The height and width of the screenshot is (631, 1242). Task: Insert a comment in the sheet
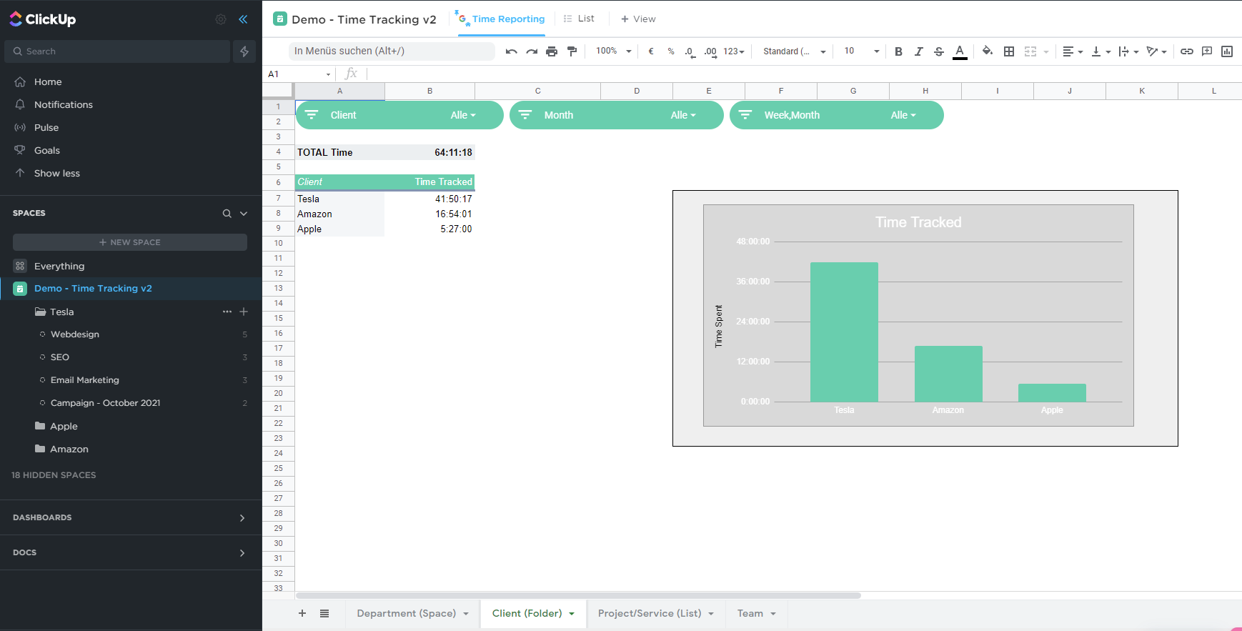pyautogui.click(x=1207, y=51)
